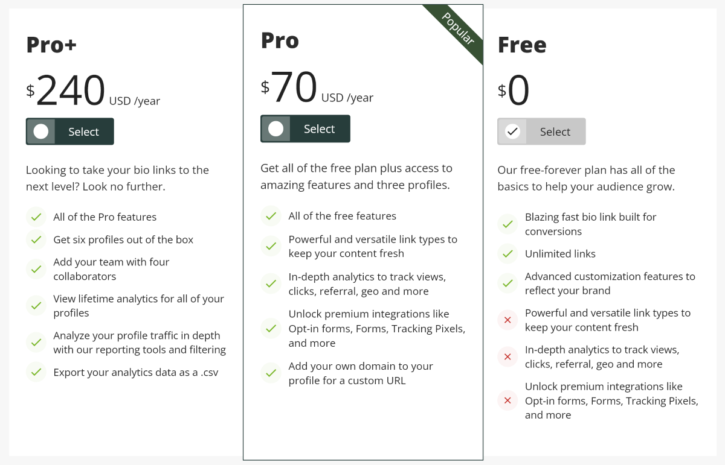This screenshot has height=465, width=725.
Task: Click 'View lifetime analytics for all of your profiles' text
Action: pyautogui.click(x=138, y=306)
